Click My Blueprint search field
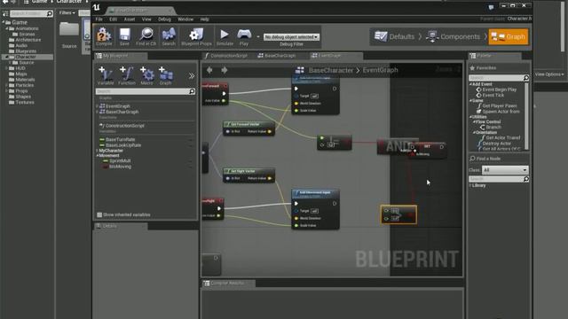This screenshot has height=319, width=568. point(142,91)
